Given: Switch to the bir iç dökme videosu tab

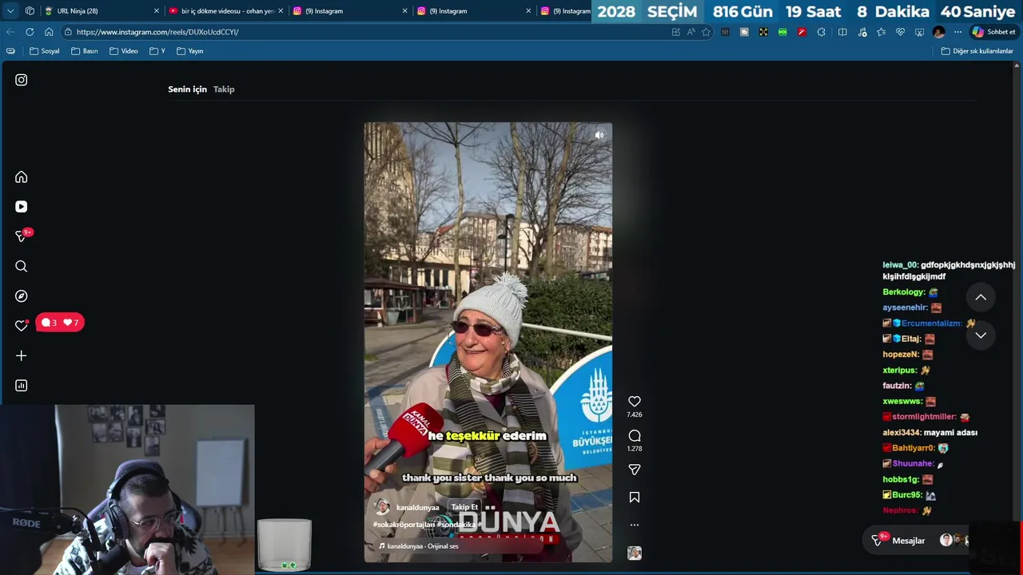Looking at the screenshot, I should pyautogui.click(x=228, y=11).
